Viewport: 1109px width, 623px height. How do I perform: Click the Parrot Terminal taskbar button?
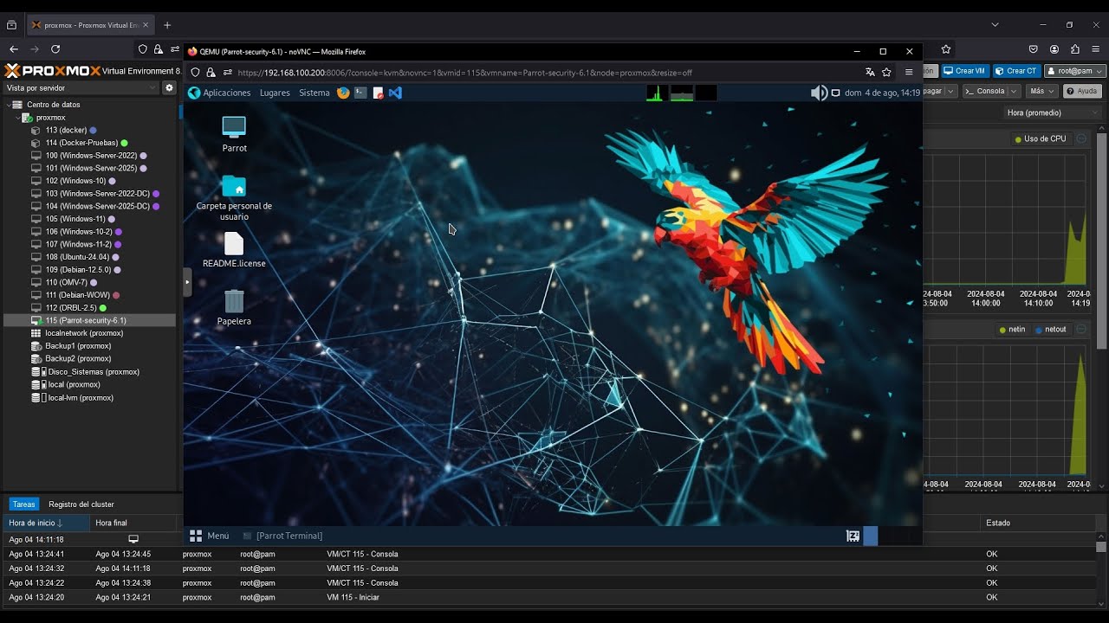[x=282, y=536]
